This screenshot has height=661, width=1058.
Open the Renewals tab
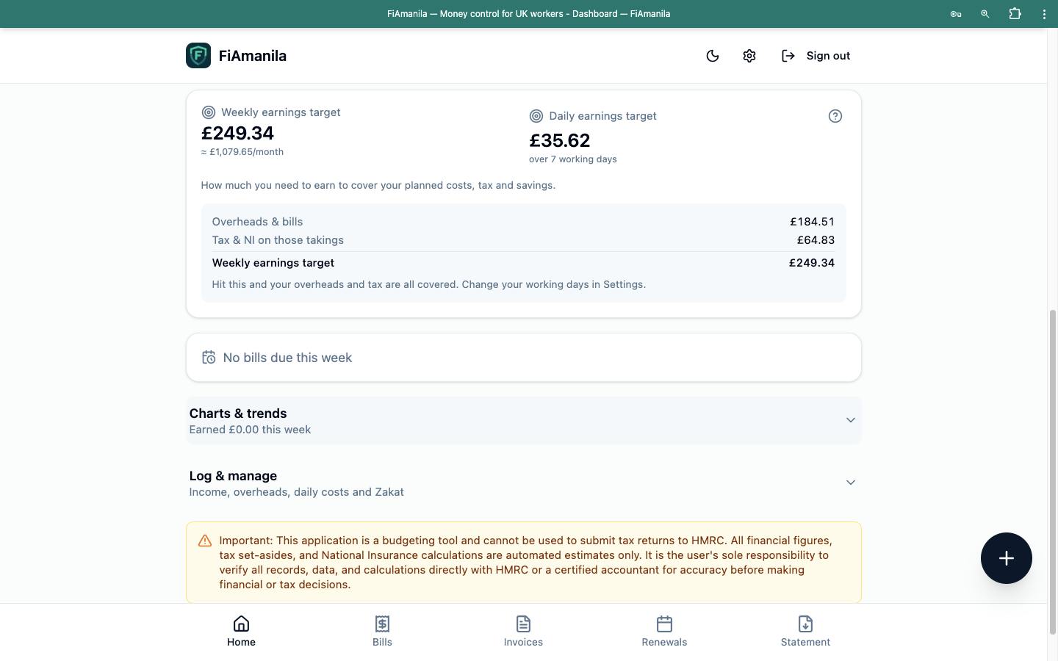pos(664,632)
